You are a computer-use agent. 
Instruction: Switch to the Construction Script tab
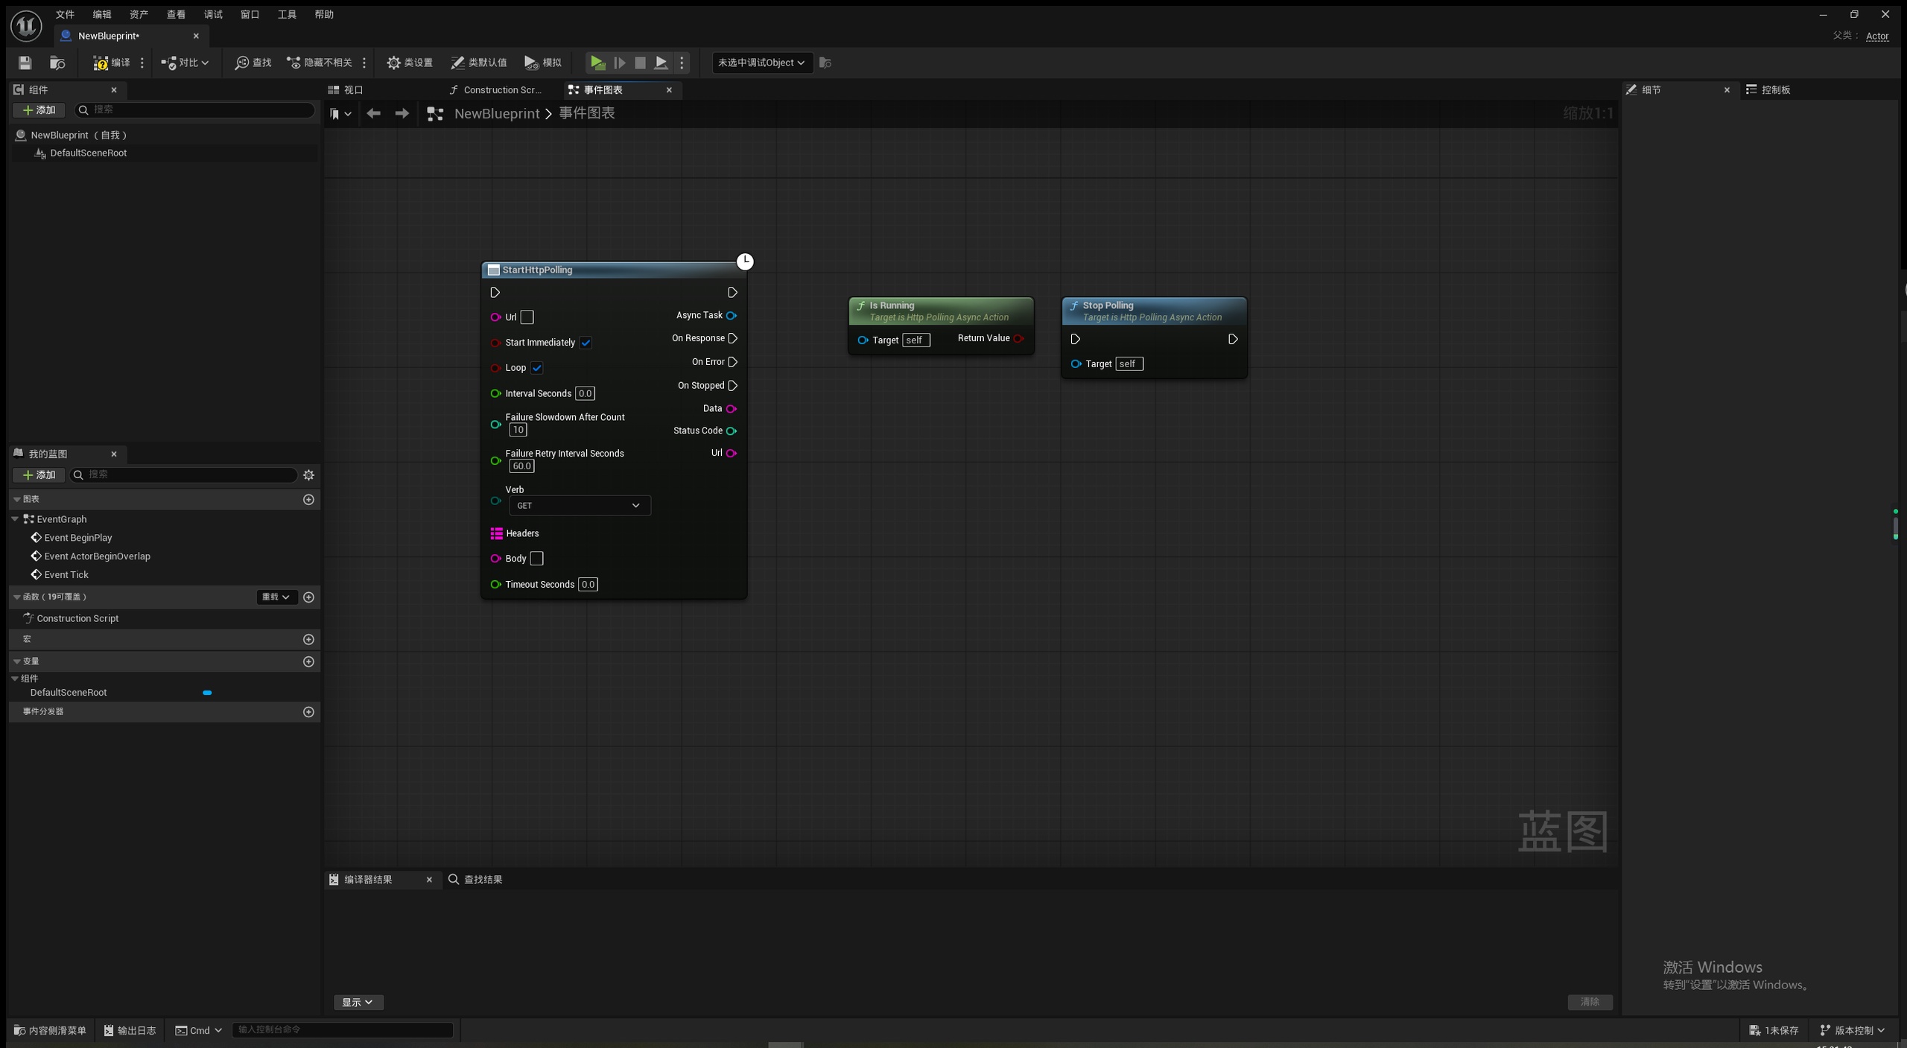[x=497, y=89]
